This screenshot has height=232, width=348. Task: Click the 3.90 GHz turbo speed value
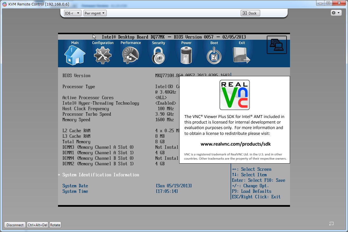pos(164,114)
